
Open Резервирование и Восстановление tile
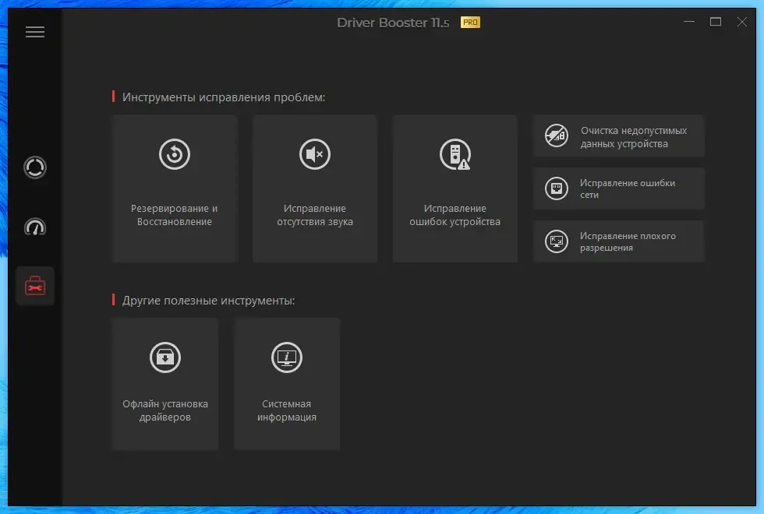click(x=175, y=188)
